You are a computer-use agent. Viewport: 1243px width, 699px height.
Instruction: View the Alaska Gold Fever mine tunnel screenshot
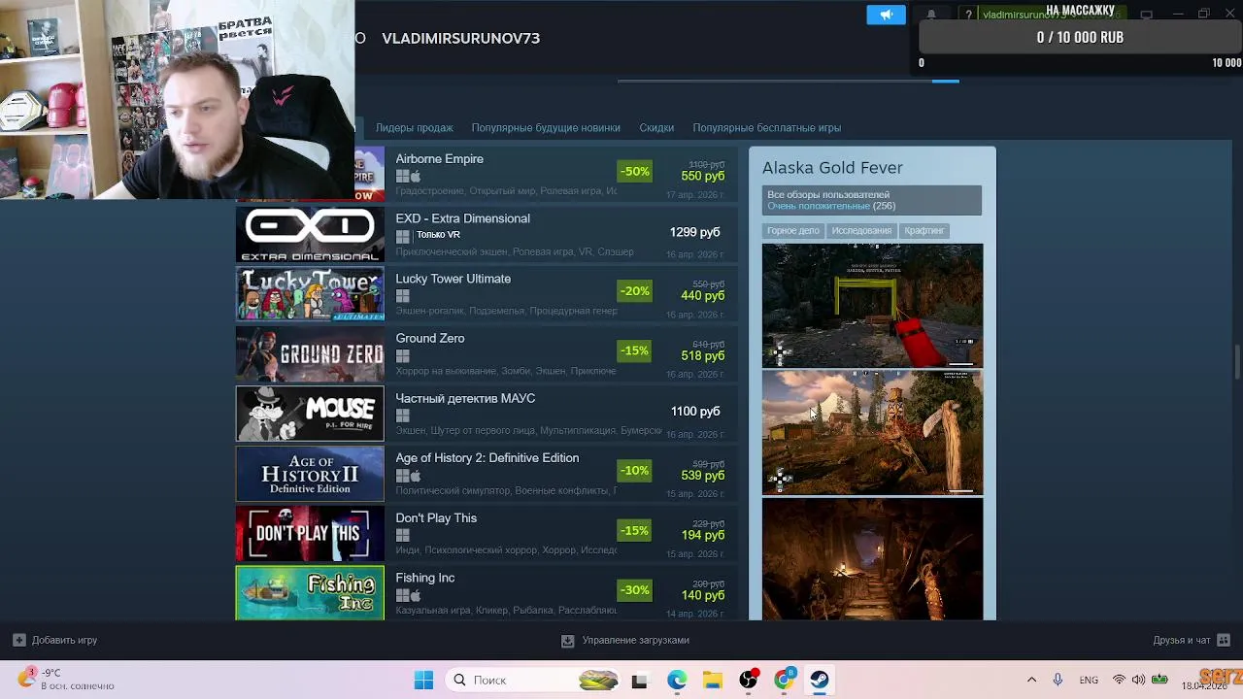coord(872,559)
